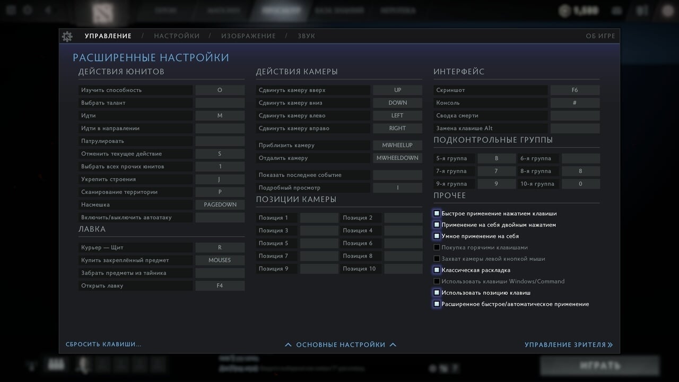The height and width of the screenshot is (382, 679).
Task: Set key for Замена клавише Alt
Action: tap(575, 128)
